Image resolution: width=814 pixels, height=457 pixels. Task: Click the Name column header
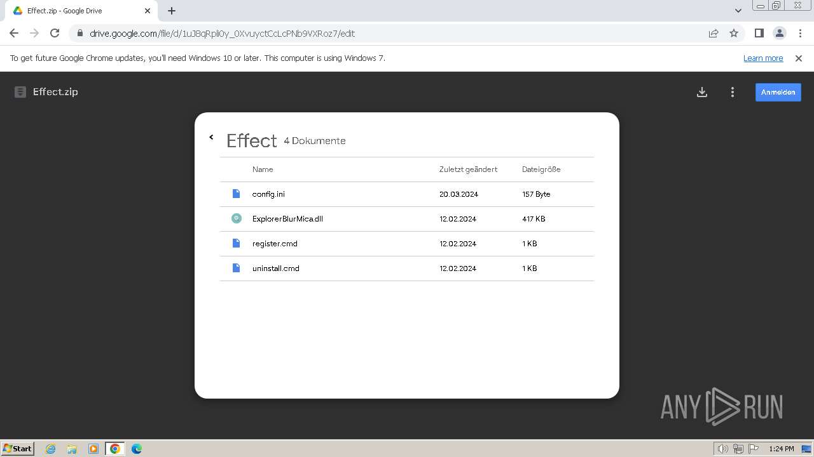263,169
